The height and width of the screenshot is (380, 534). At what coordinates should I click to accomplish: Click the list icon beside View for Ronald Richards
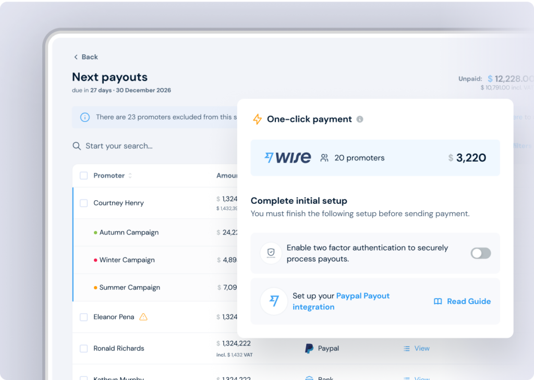pyautogui.click(x=407, y=348)
